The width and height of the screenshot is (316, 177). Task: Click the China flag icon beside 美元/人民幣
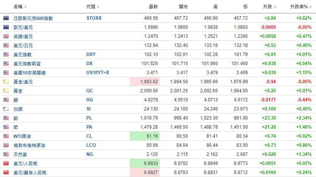coord(6,163)
